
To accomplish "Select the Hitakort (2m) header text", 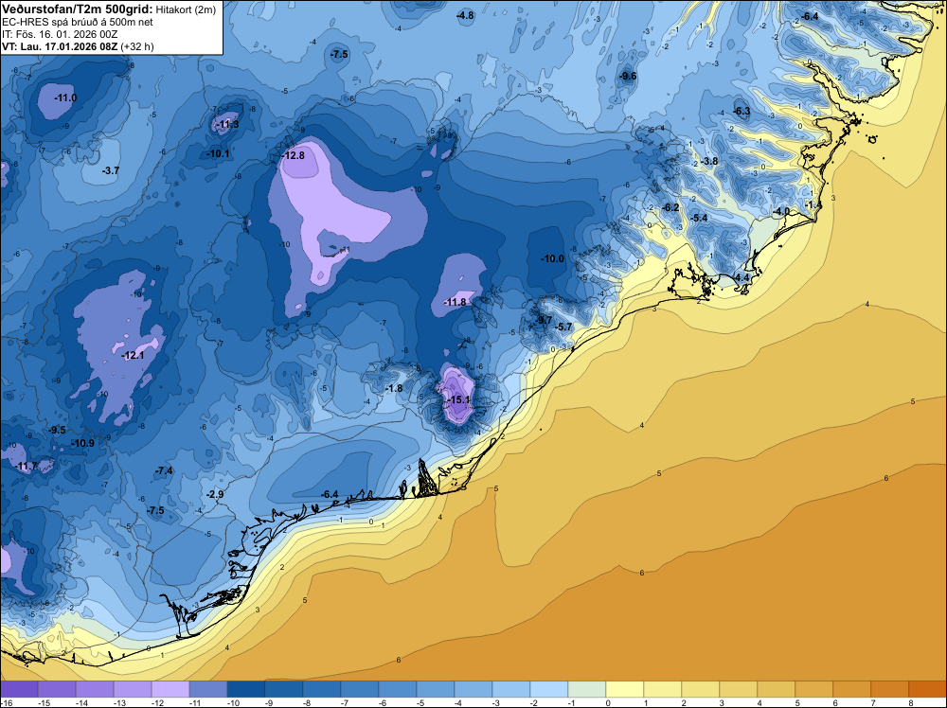I will (x=186, y=9).
